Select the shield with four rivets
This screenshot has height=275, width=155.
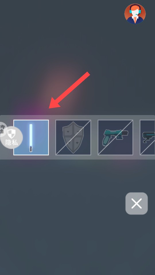pos(73,137)
